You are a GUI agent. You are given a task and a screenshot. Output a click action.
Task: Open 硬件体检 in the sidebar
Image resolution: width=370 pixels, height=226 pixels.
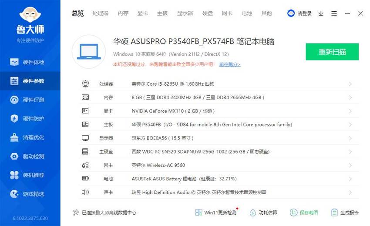(x=30, y=62)
